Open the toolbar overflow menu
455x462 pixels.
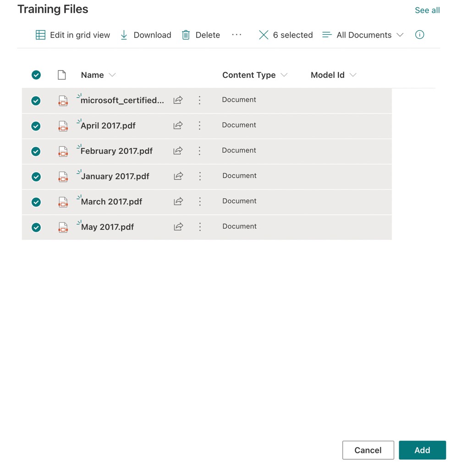237,34
